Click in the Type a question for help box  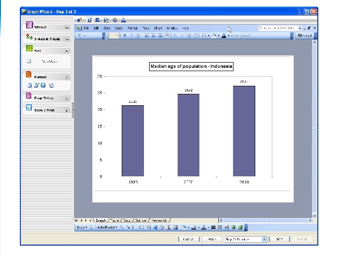click(x=278, y=28)
